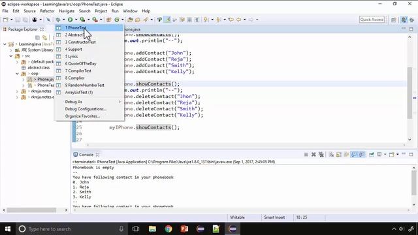Click the Terminate console icon
Screen dimensions: 418x235
point(306,155)
